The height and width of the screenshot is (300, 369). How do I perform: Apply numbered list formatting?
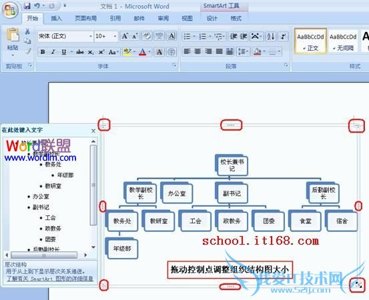[x=202, y=37]
